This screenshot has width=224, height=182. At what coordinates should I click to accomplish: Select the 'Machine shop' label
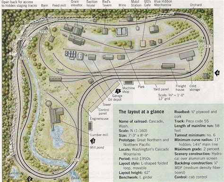coord(129,90)
